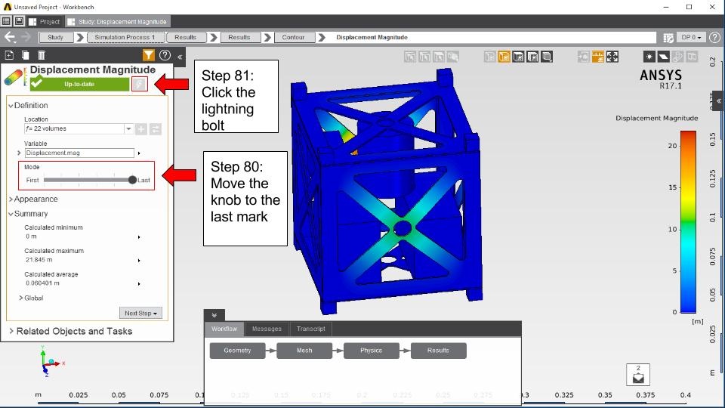Click the Study breadcrumb
This screenshot has height=408, width=725.
(x=55, y=37)
